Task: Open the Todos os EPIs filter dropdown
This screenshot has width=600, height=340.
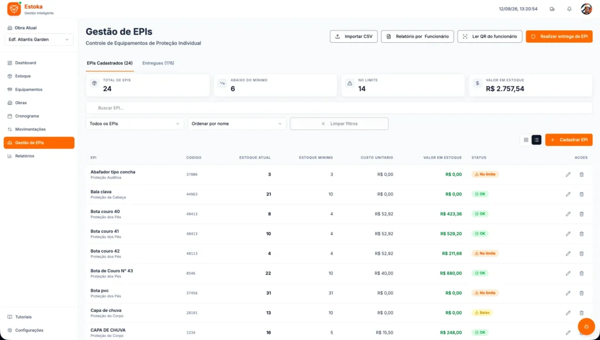Action: 135,124
